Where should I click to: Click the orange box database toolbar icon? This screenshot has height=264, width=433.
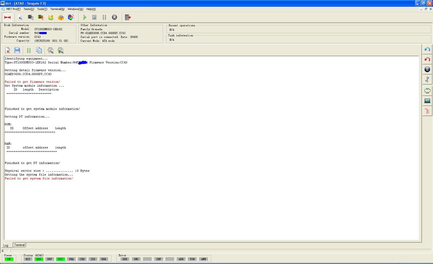(61, 17)
